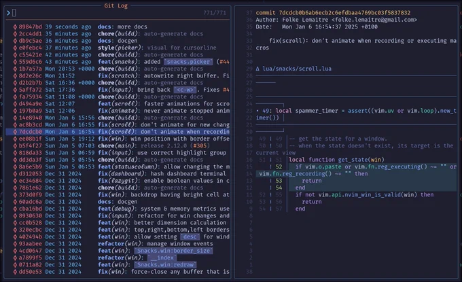Select commit 559d6c6 'feat(snacks): added snacks.picker'
Screen dimensions: 462x282
(x=118, y=62)
